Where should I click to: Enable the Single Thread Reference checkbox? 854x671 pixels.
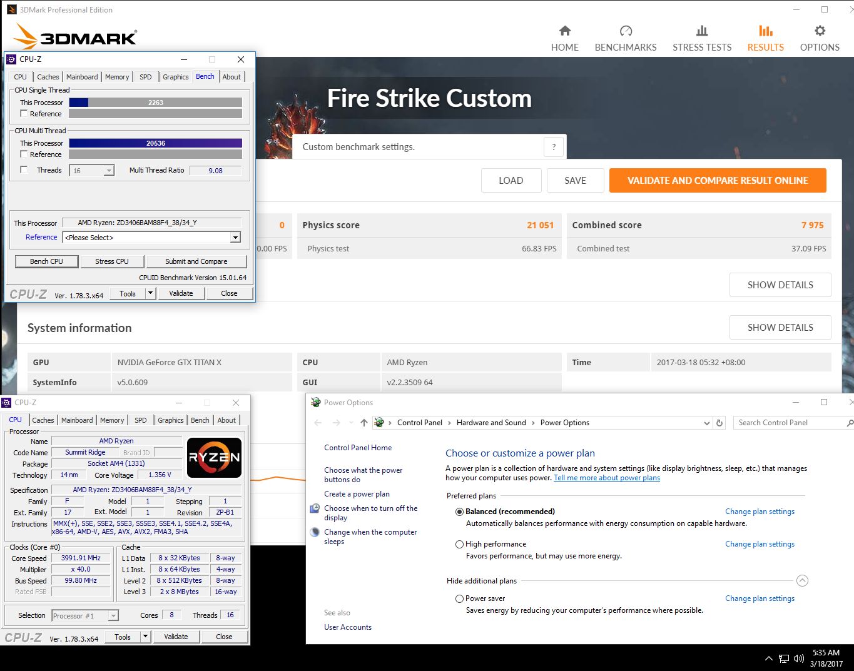coord(24,114)
